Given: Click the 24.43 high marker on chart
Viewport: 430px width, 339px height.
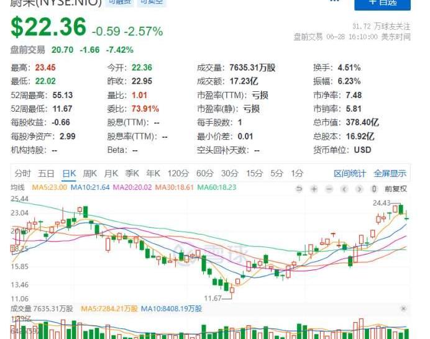Looking at the screenshot, I should pyautogui.click(x=382, y=203).
